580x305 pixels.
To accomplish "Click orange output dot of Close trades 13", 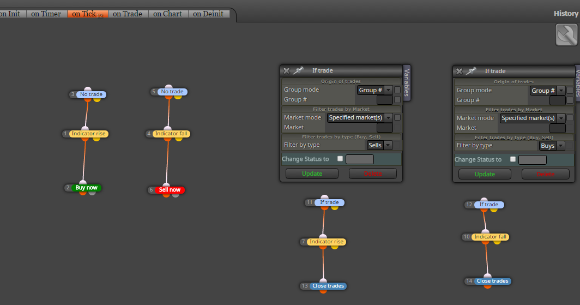I will 323,291.
